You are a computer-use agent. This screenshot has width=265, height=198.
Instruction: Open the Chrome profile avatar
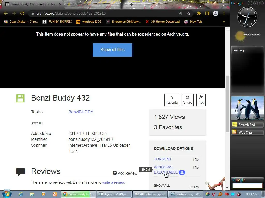(216, 13)
